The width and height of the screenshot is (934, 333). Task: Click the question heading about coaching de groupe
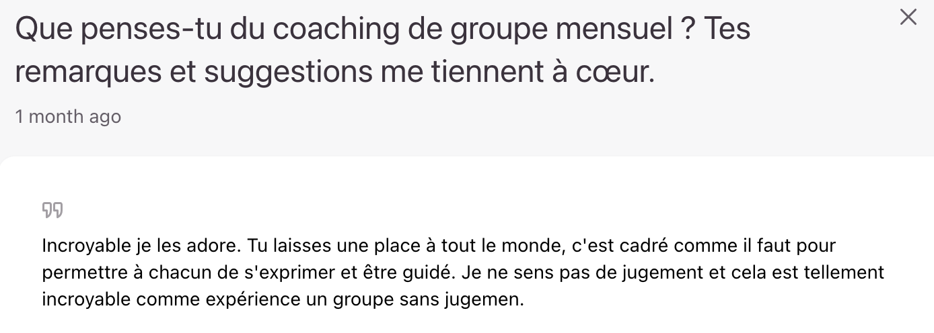[x=382, y=30]
